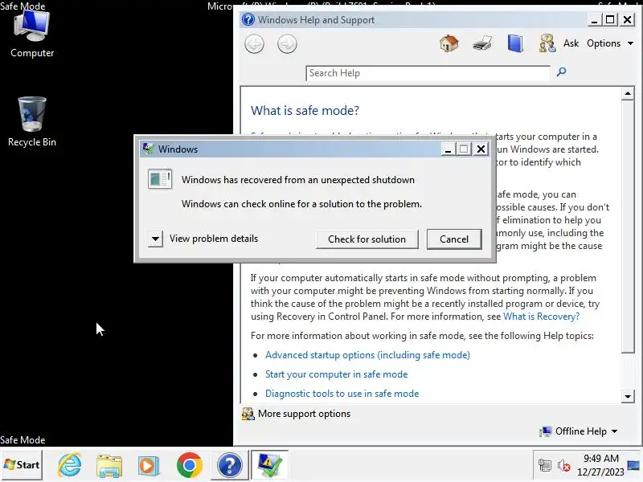Viewport: 643px width, 482px height.
Task: Click the Check for solution button
Action: pos(367,239)
